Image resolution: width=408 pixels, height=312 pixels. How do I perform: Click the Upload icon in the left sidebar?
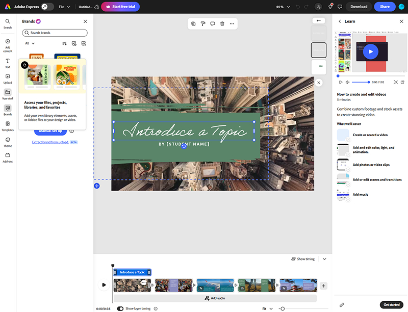[8, 78]
